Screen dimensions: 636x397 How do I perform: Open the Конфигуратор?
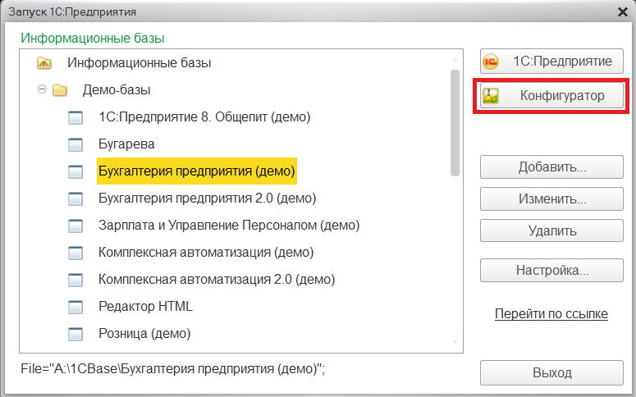point(551,96)
